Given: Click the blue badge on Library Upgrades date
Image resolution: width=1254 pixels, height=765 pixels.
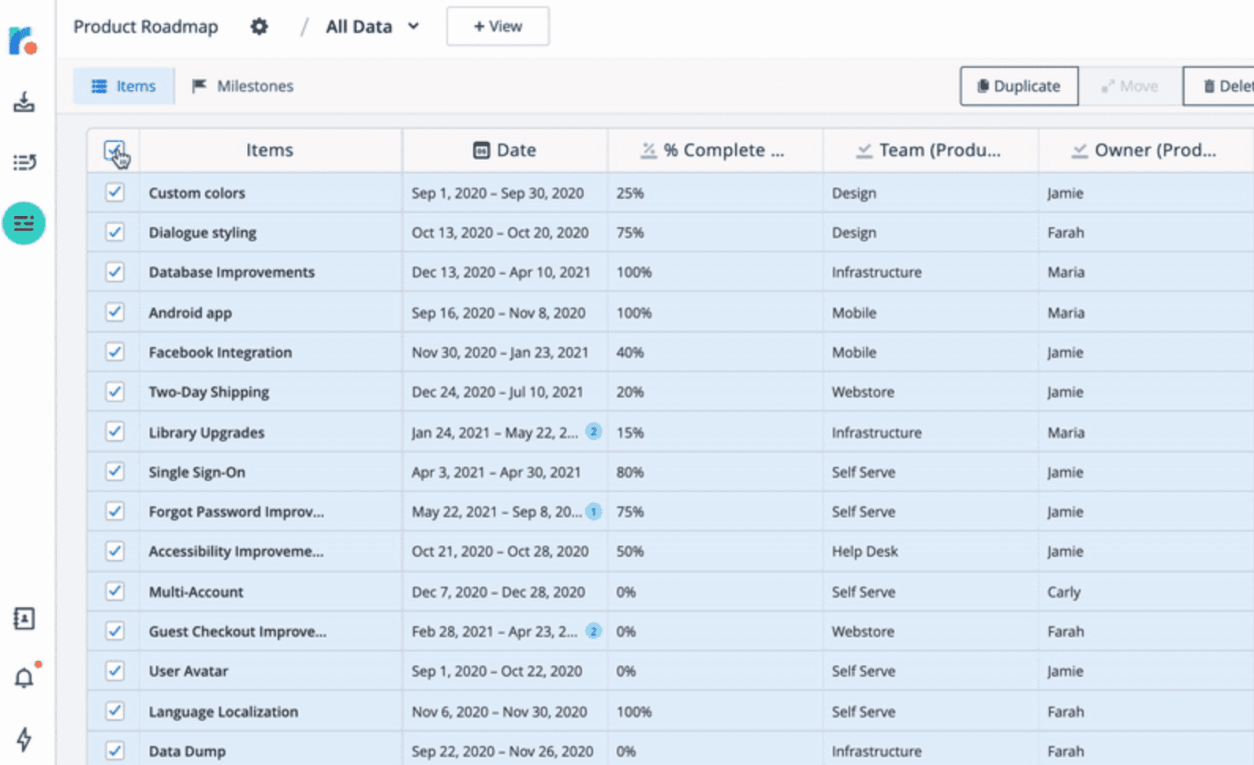Looking at the screenshot, I should coord(593,431).
